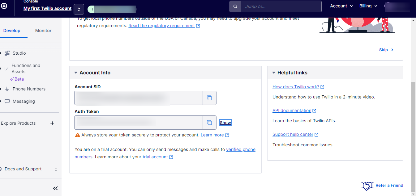
Task: Open the Support help center link
Action: [293, 134]
